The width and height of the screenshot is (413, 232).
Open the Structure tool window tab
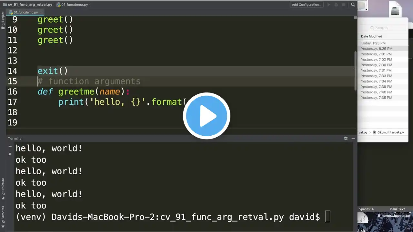(3, 188)
